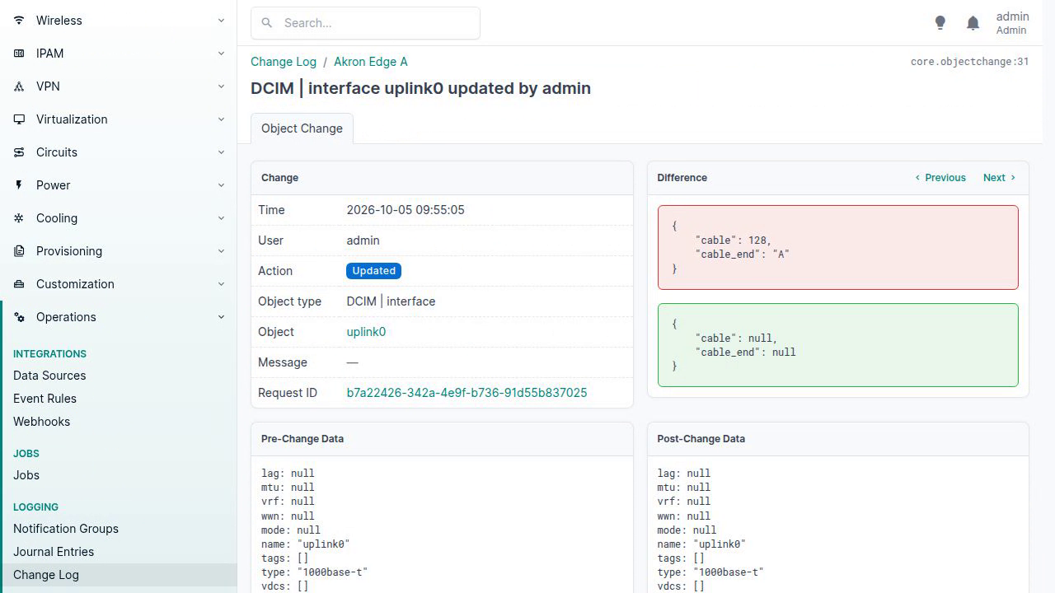
Task: Click the Change Log breadcrumb link
Action: pos(284,62)
